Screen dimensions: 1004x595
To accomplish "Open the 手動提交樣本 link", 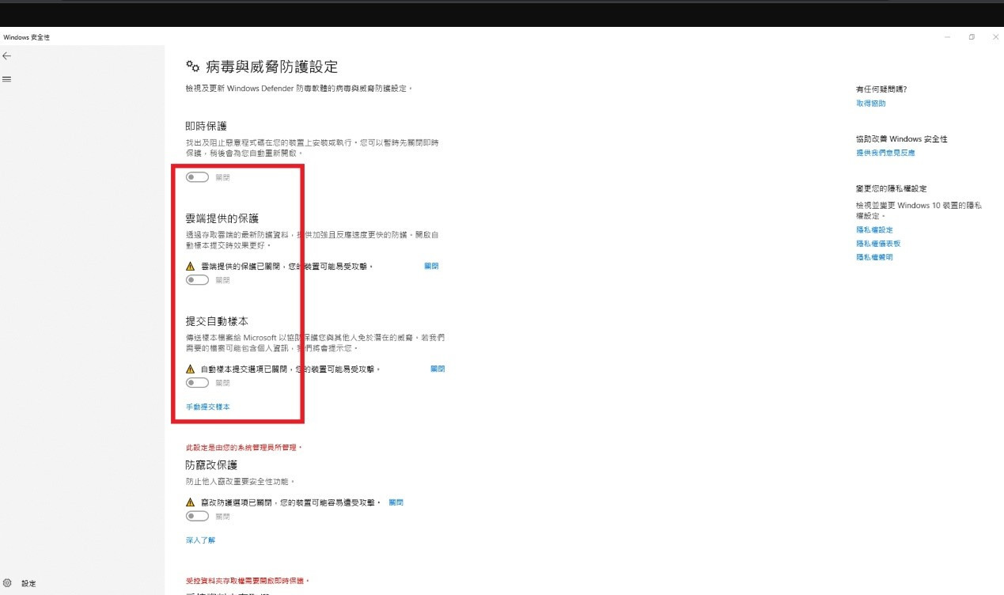I will click(207, 407).
